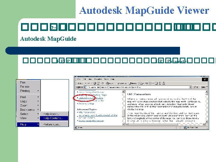This screenshot has width=216, height=162.
Task: Click the Links label on address bar
Action: point(203,87)
